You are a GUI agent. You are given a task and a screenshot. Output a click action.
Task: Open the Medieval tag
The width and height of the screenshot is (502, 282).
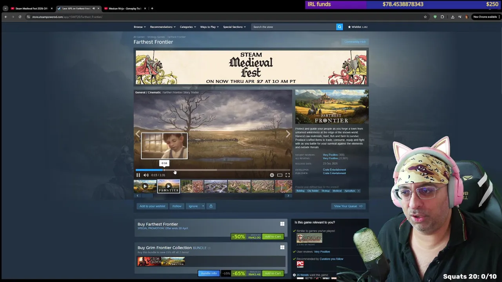point(337,191)
